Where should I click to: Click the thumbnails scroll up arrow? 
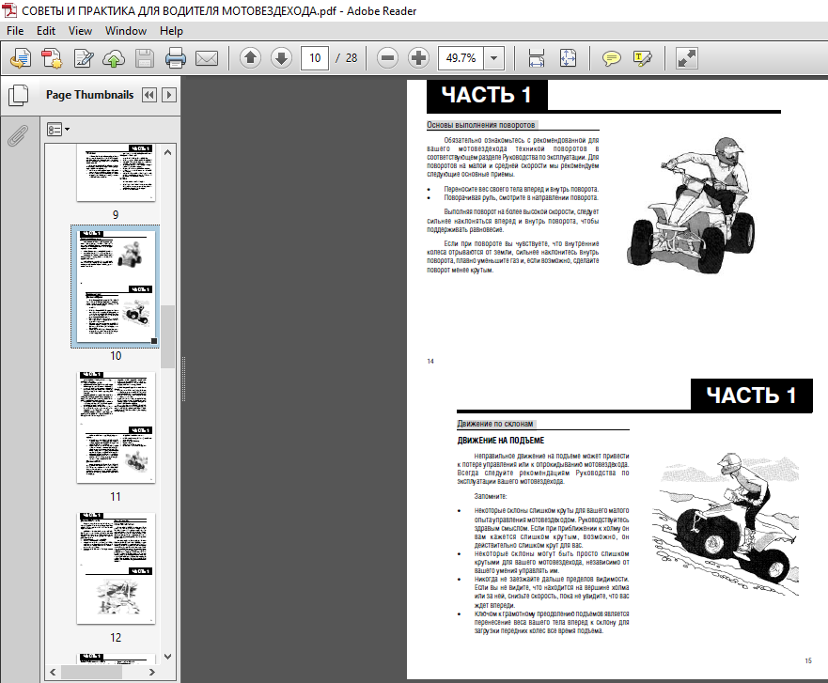168,152
